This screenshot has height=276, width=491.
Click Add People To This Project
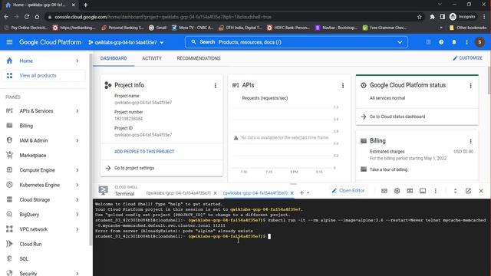click(x=144, y=152)
